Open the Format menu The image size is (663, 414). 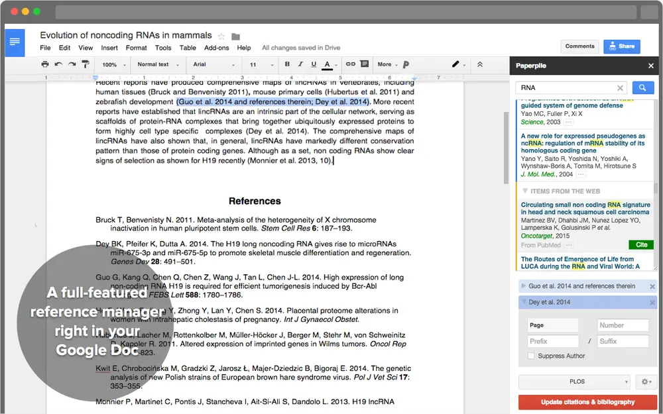(x=136, y=48)
